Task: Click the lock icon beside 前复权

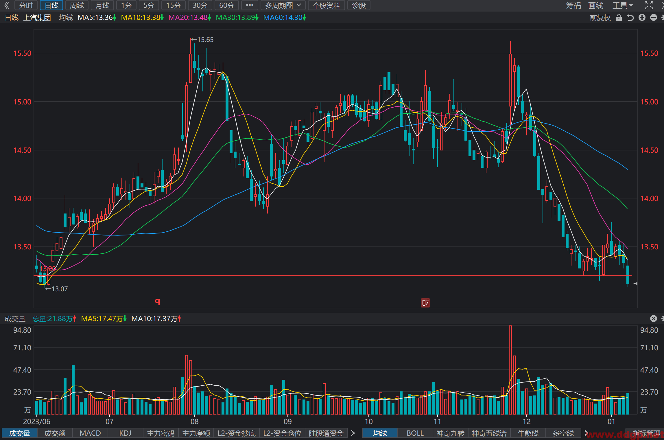Action: [619, 18]
